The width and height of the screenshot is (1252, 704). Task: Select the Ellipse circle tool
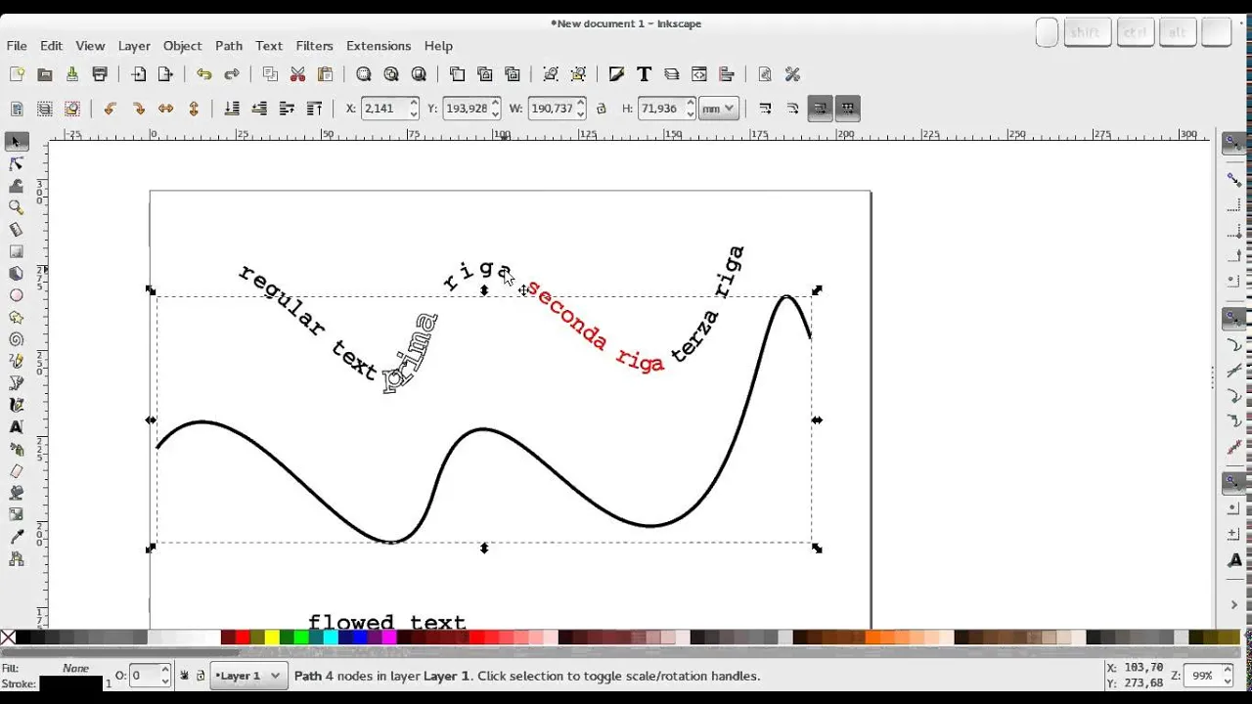pos(16,295)
